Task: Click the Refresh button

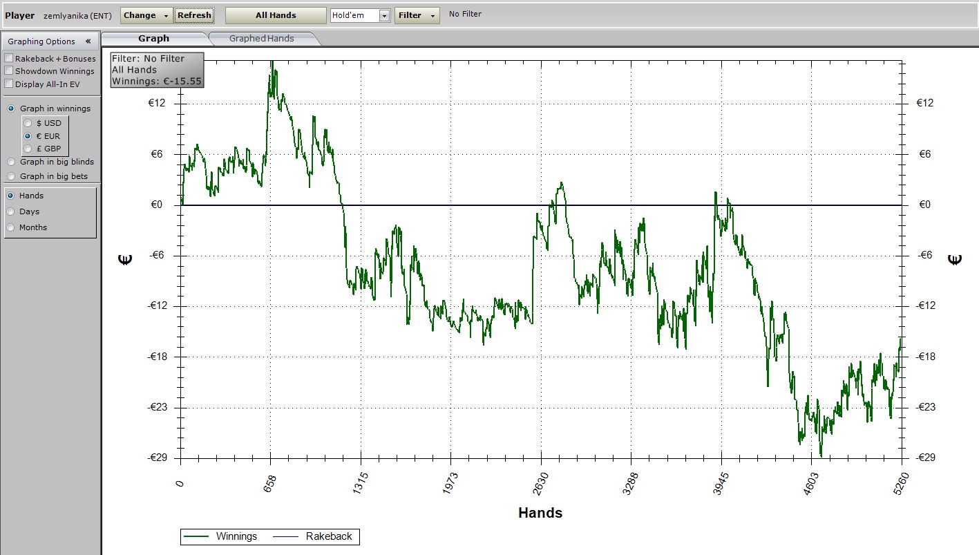Action: [x=194, y=15]
